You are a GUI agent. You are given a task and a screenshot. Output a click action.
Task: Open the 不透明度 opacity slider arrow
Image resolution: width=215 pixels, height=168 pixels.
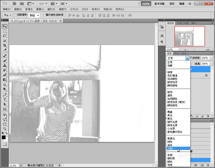[x=211, y=58]
